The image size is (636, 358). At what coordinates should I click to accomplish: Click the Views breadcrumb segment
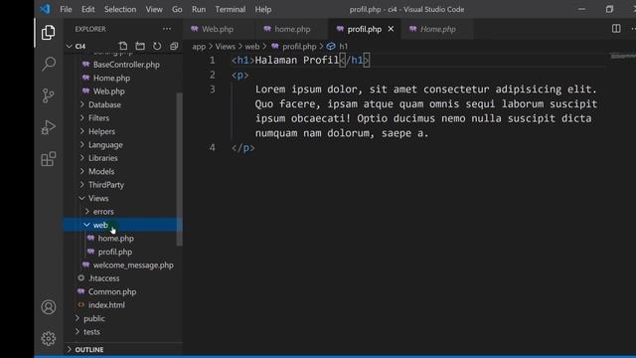[x=226, y=47]
